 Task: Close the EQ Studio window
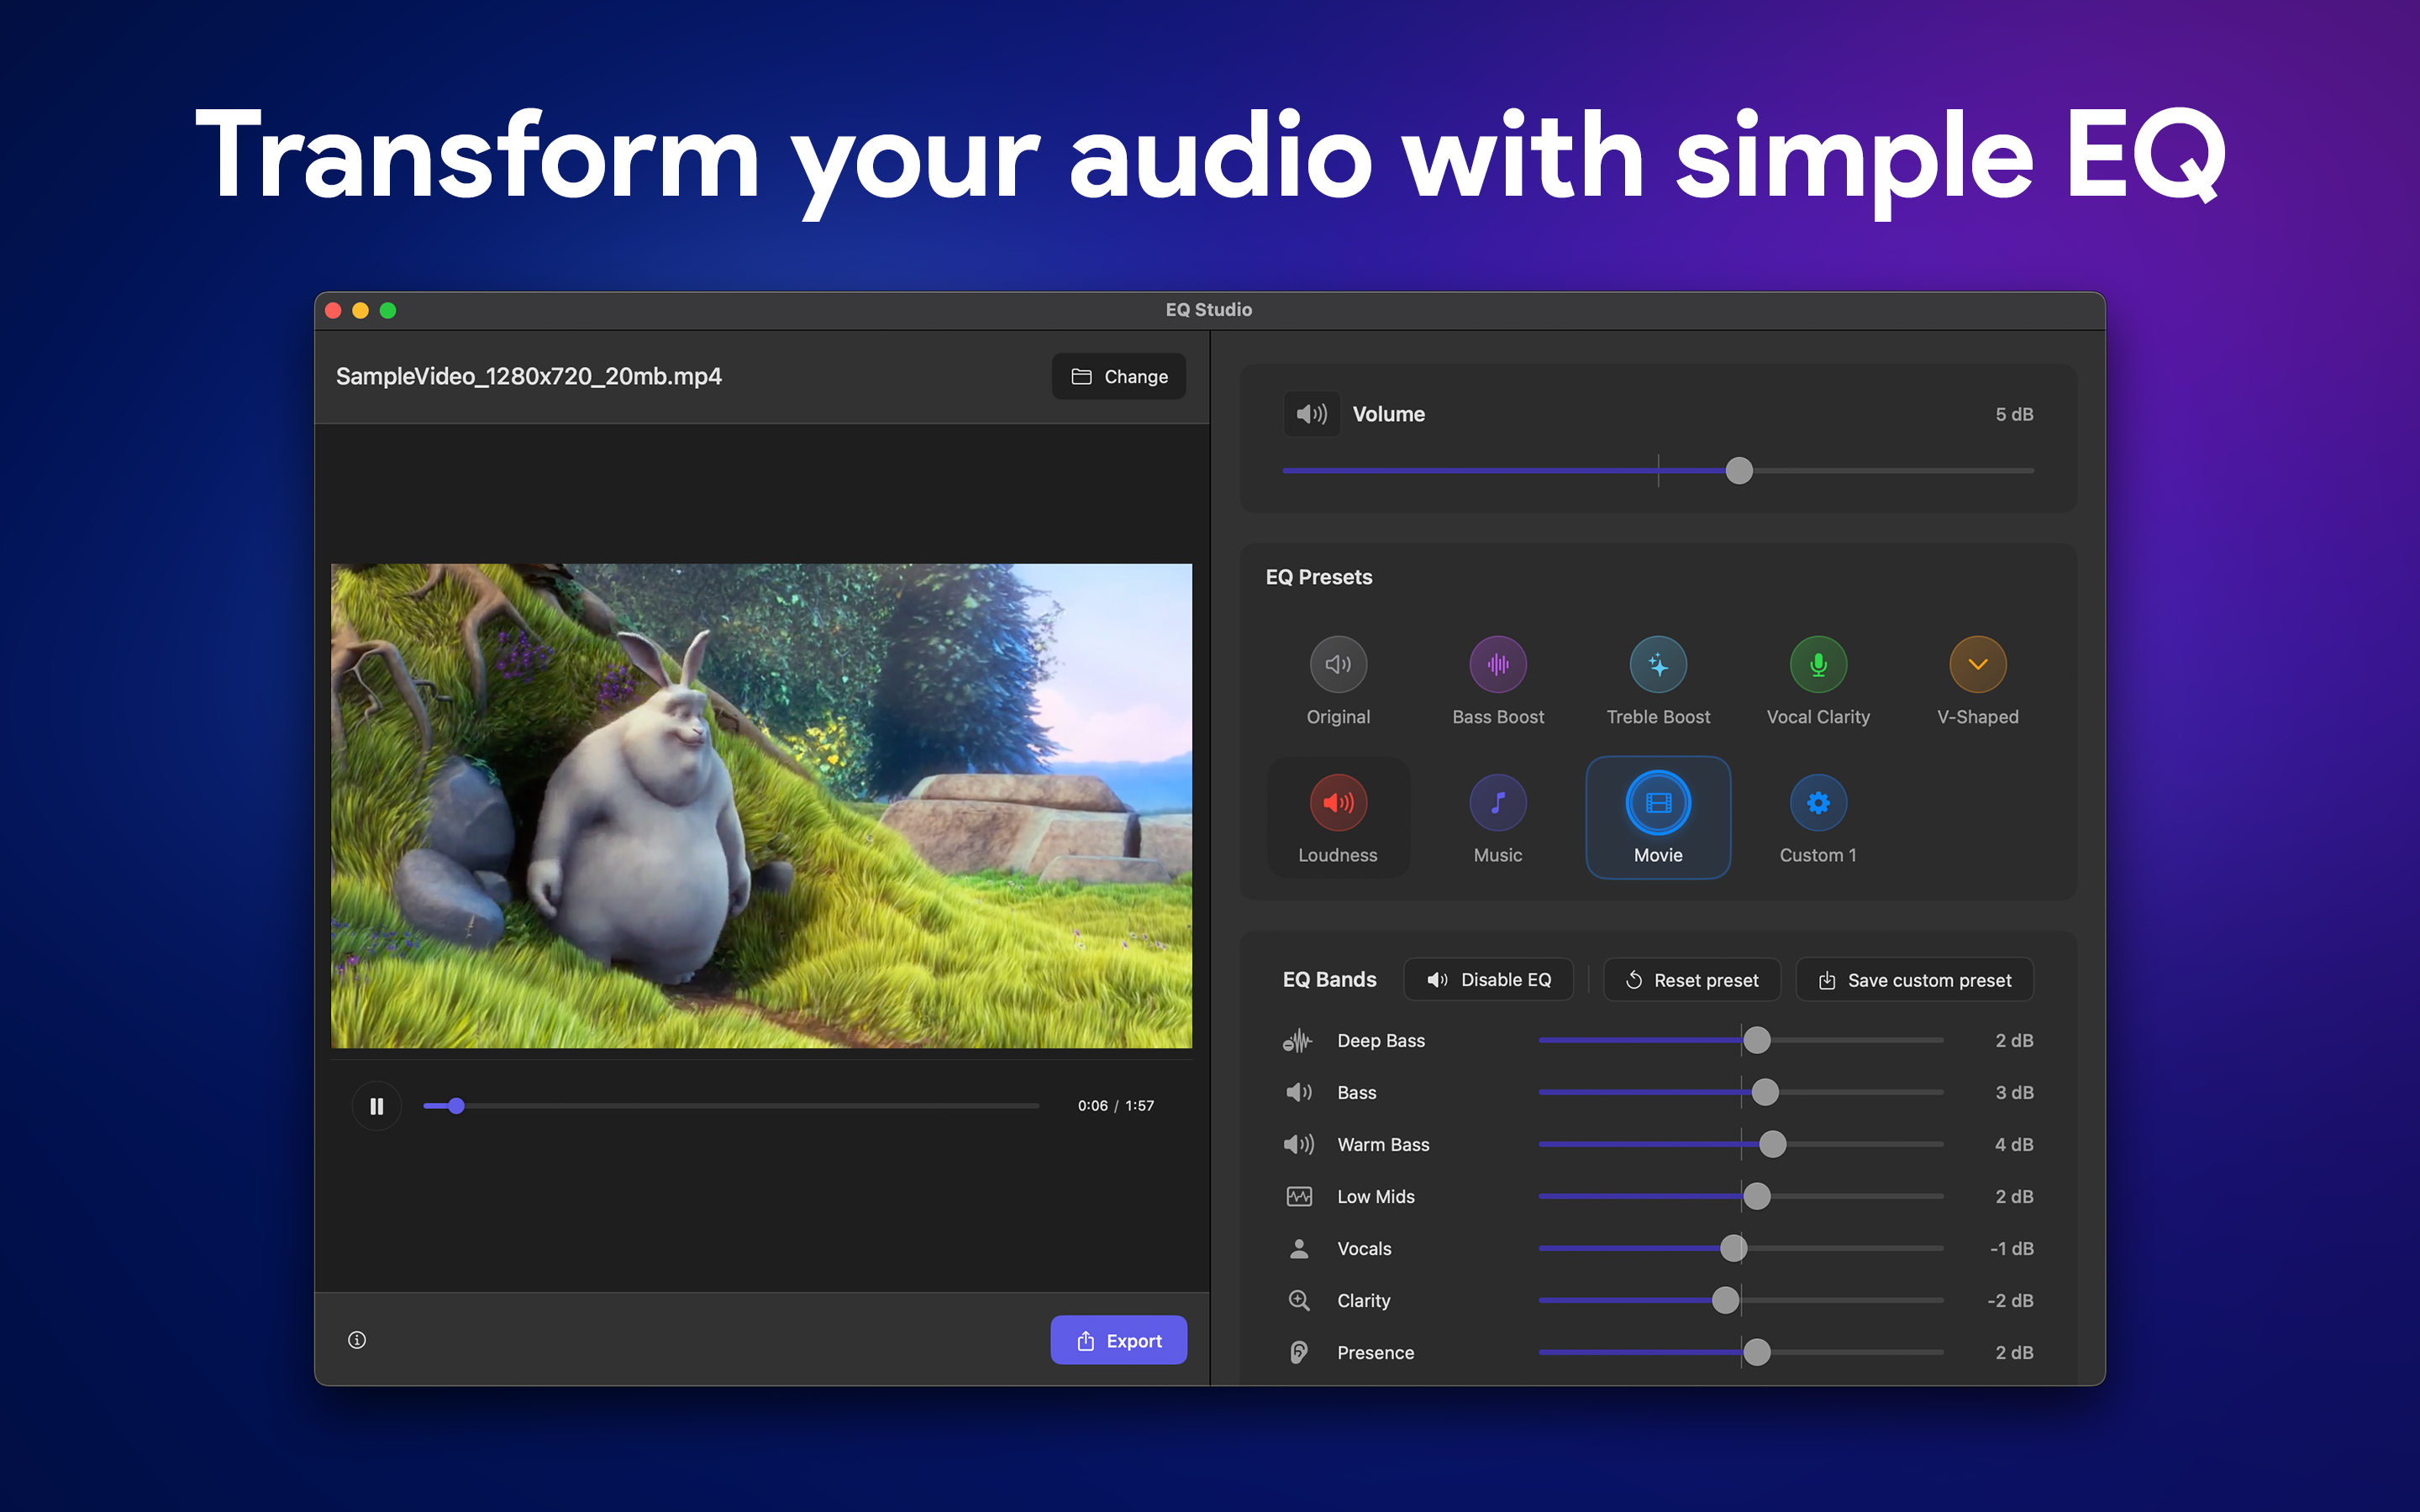tap(334, 311)
